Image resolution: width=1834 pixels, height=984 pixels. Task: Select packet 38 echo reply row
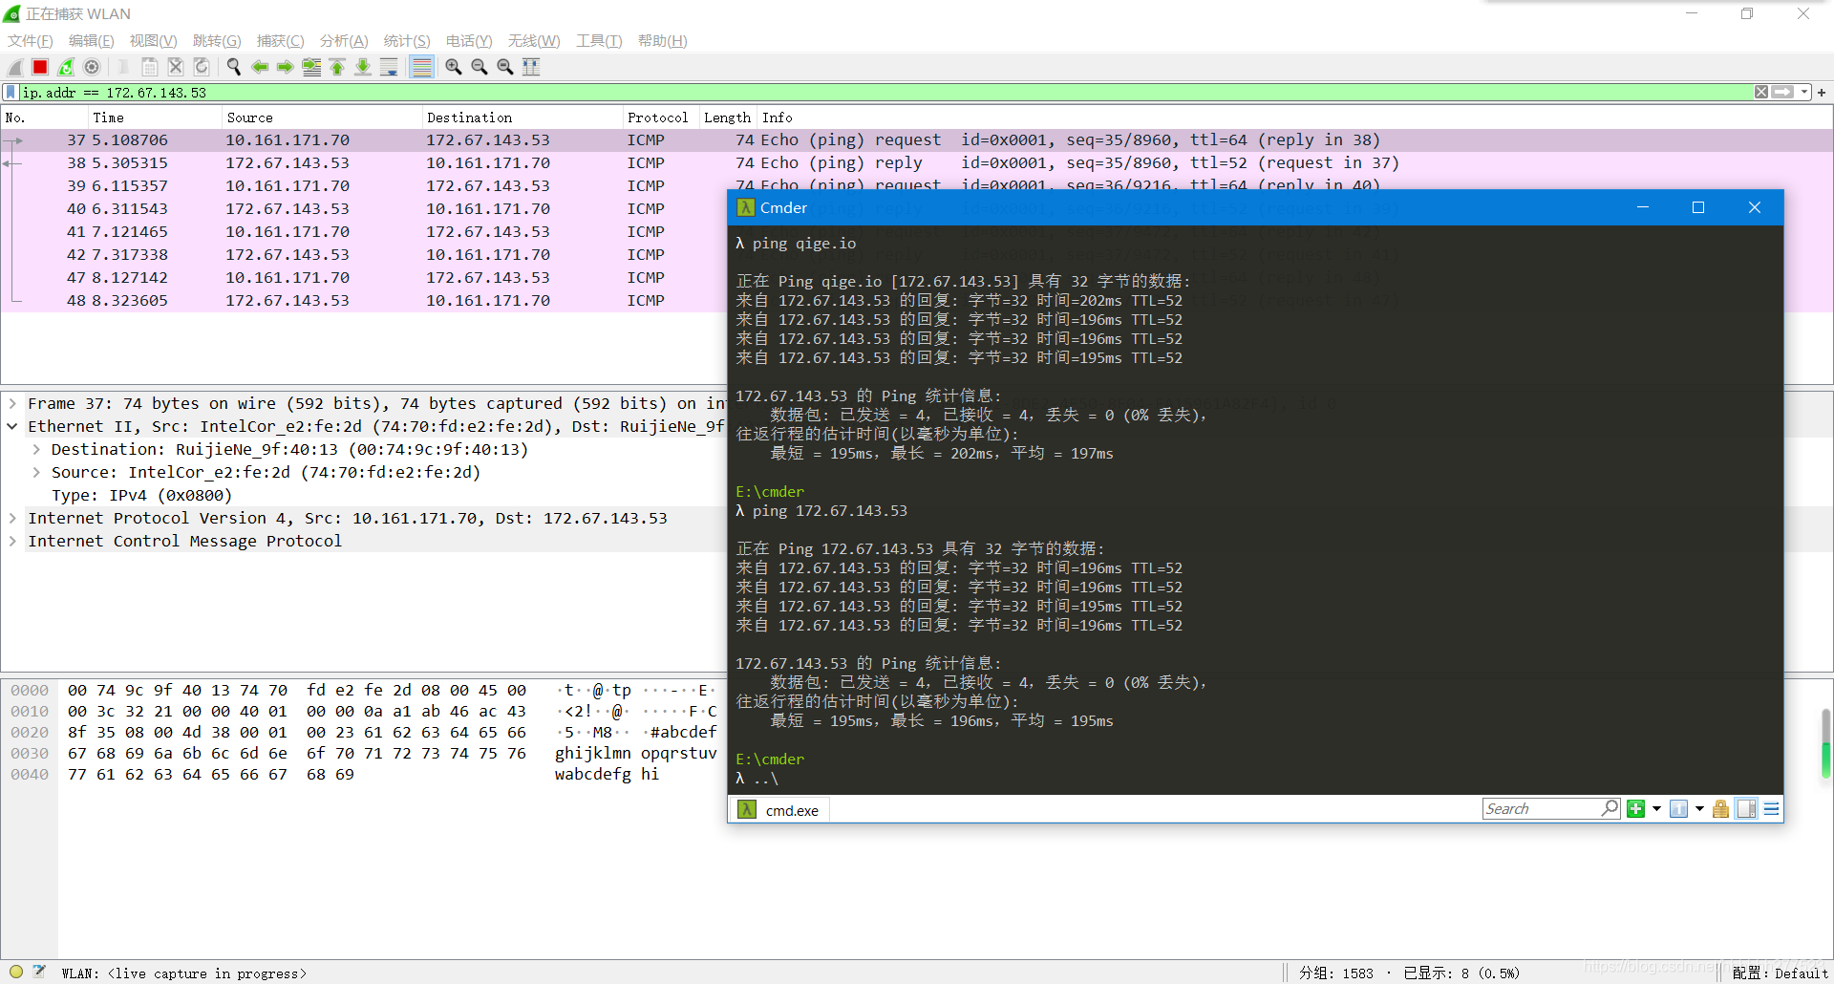pos(917,163)
